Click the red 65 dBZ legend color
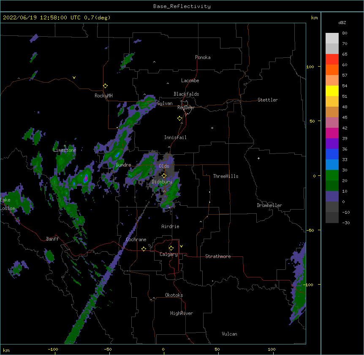Viewport: 364px width, 355px height. tap(332, 59)
